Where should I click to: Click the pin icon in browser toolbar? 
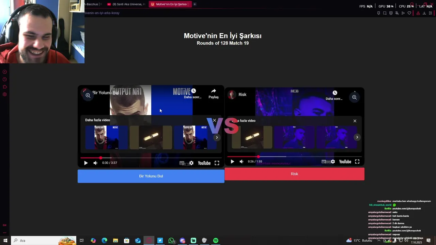pyautogui.click(x=378, y=13)
